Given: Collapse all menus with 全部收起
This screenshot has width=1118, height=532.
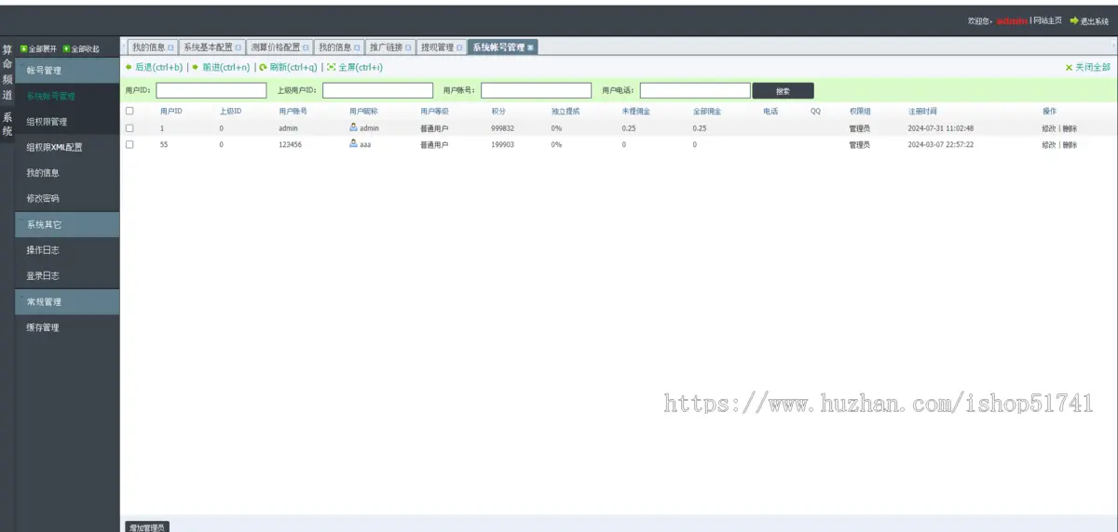Looking at the screenshot, I should pyautogui.click(x=82, y=48).
